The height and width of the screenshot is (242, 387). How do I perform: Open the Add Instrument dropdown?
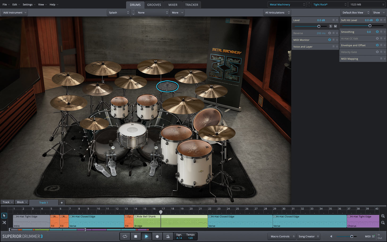point(14,12)
